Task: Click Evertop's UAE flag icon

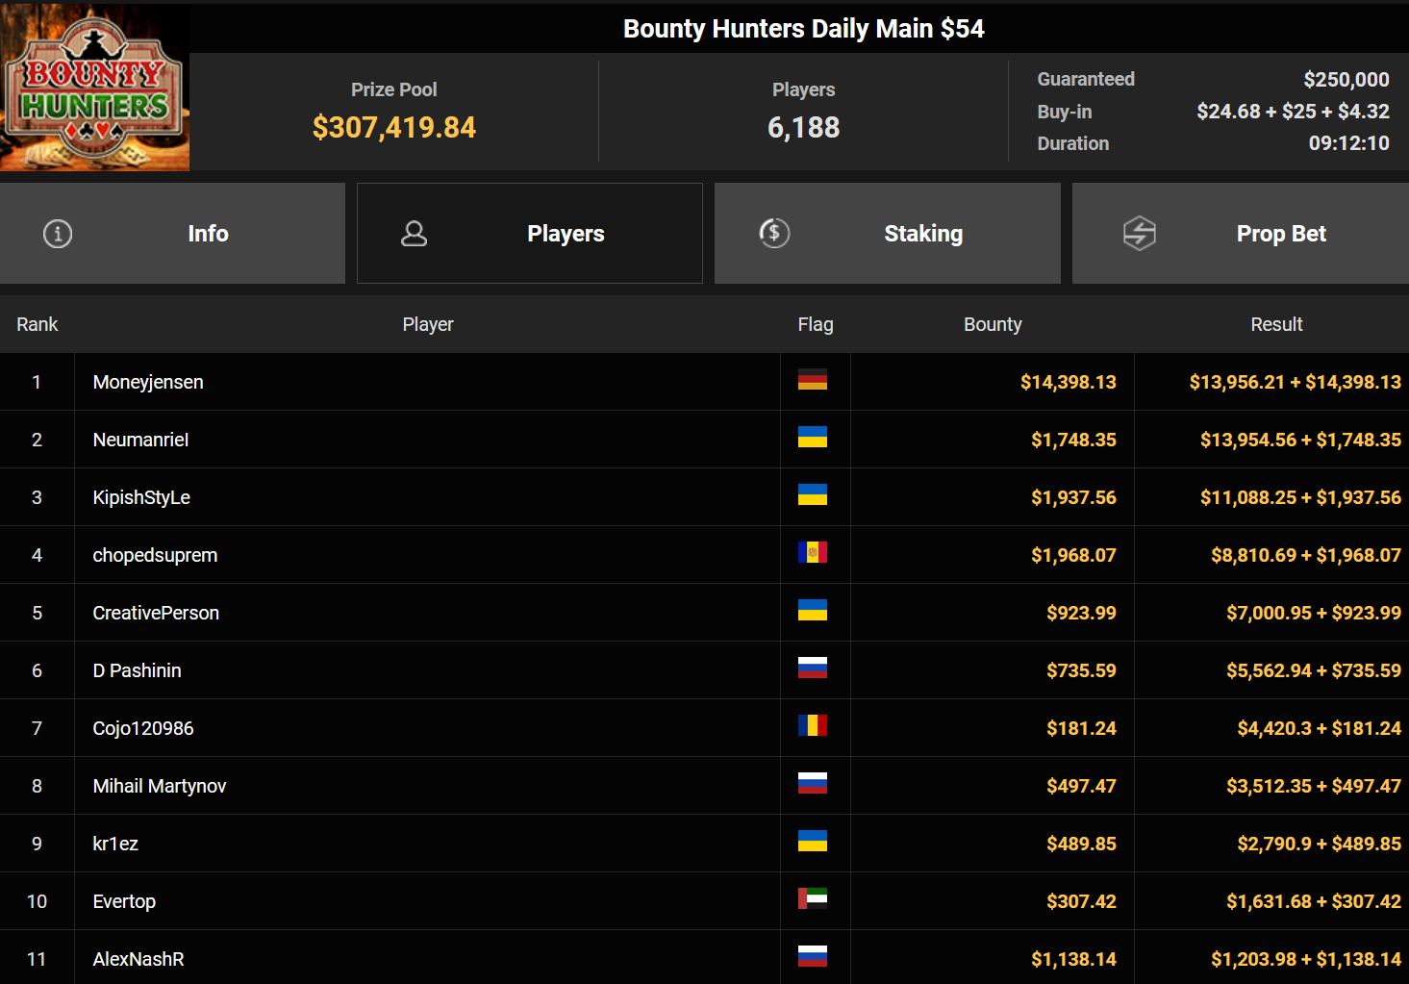Action: point(812,899)
